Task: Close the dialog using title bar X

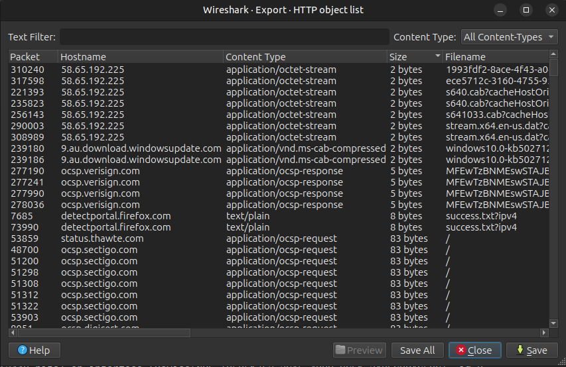Action: pos(549,10)
